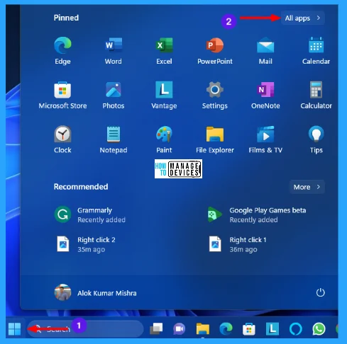Launch Notepad
Image resolution: width=347 pixels, height=344 pixels.
click(114, 139)
